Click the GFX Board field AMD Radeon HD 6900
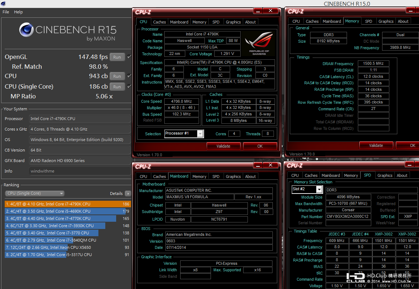Screen dimensions: 419x289 80,161
